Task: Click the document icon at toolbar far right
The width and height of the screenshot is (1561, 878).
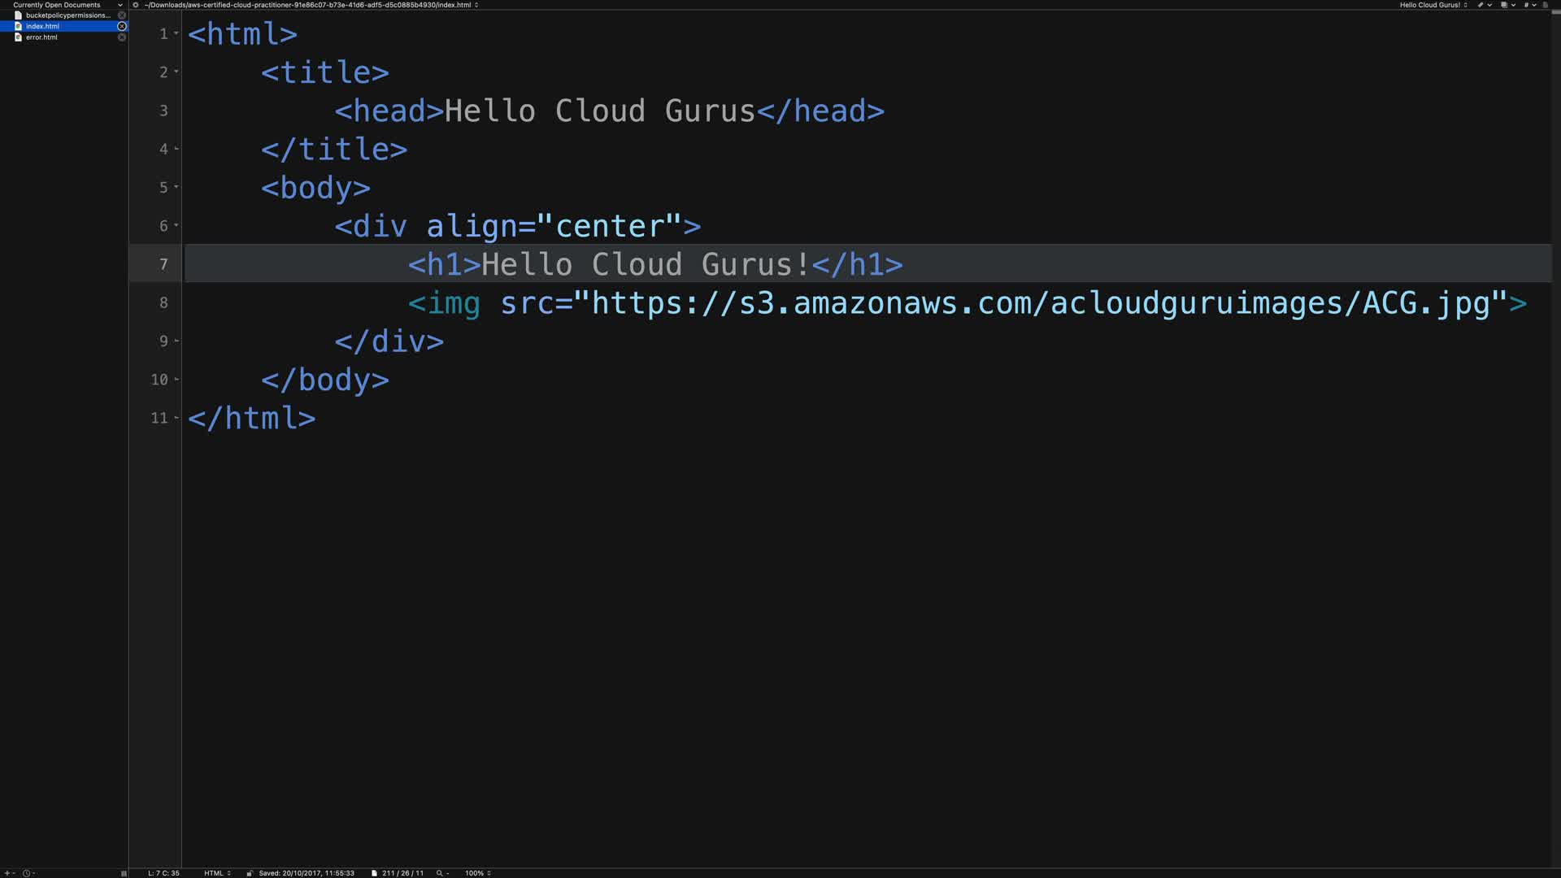Action: click(1546, 5)
